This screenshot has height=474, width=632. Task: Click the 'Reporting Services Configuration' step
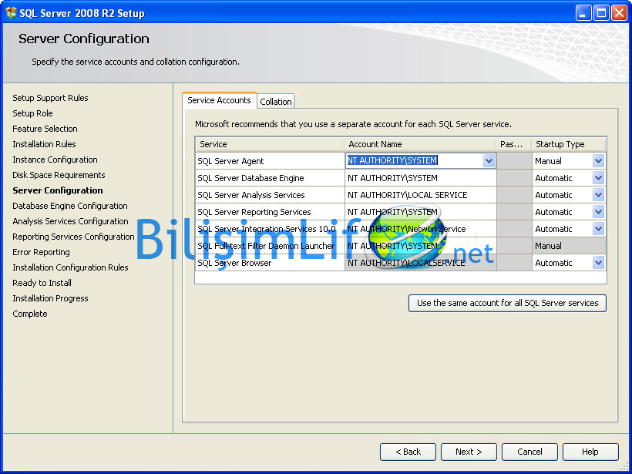coord(73,237)
